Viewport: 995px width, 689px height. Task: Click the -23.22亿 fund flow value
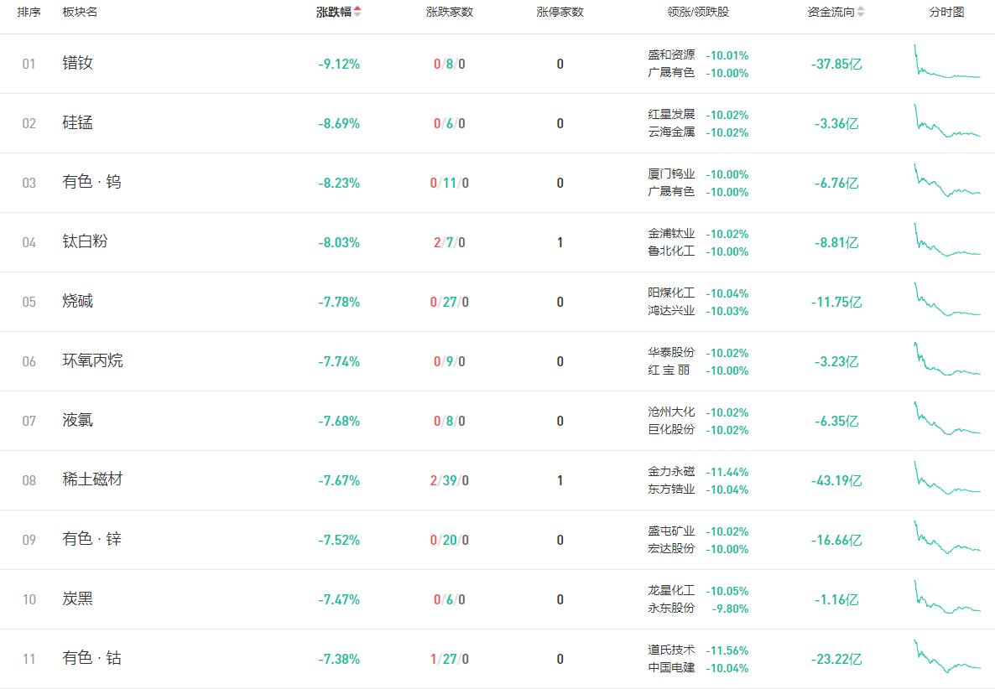pyautogui.click(x=836, y=660)
